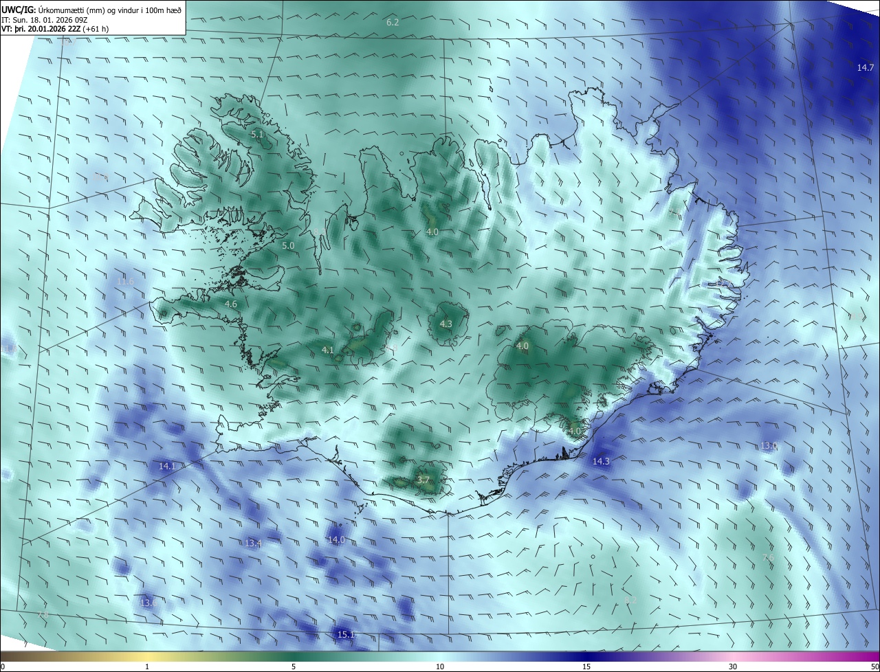The image size is (880, 672).
Task: Click the 4.3 value label on the glacier
Action: [446, 324]
